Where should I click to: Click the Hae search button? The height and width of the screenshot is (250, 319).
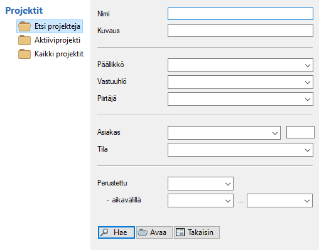tap(116, 232)
